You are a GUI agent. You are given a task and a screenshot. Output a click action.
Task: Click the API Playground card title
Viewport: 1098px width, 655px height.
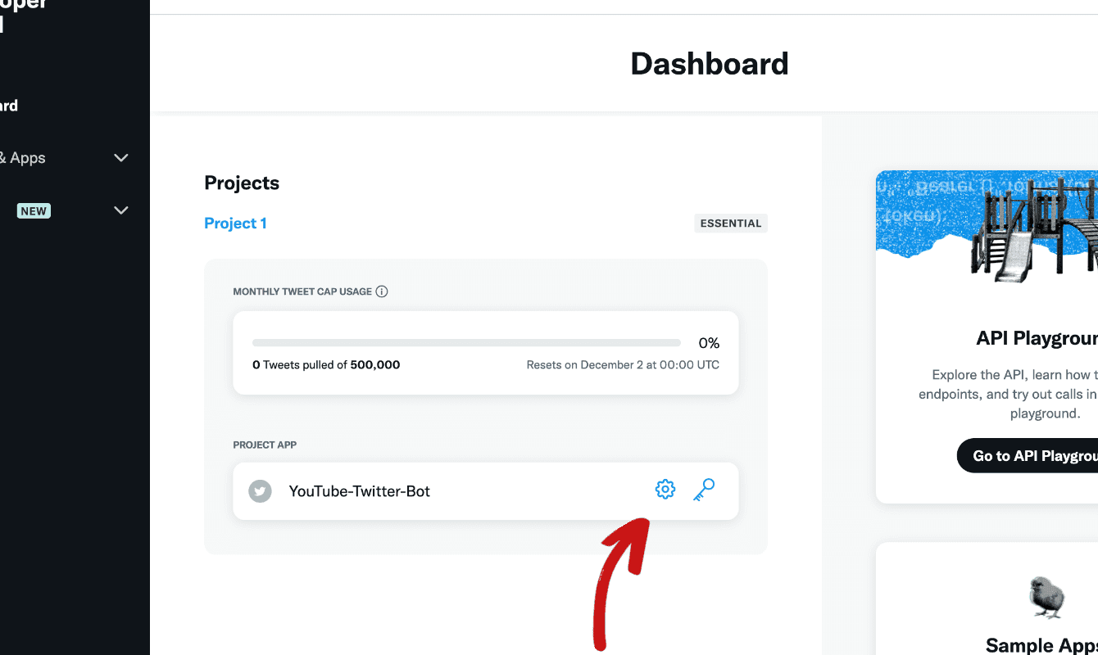1037,338
